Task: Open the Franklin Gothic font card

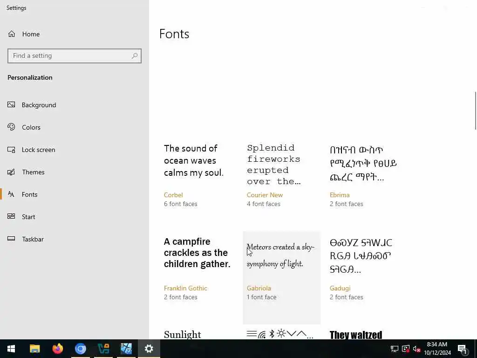Action: click(198, 278)
